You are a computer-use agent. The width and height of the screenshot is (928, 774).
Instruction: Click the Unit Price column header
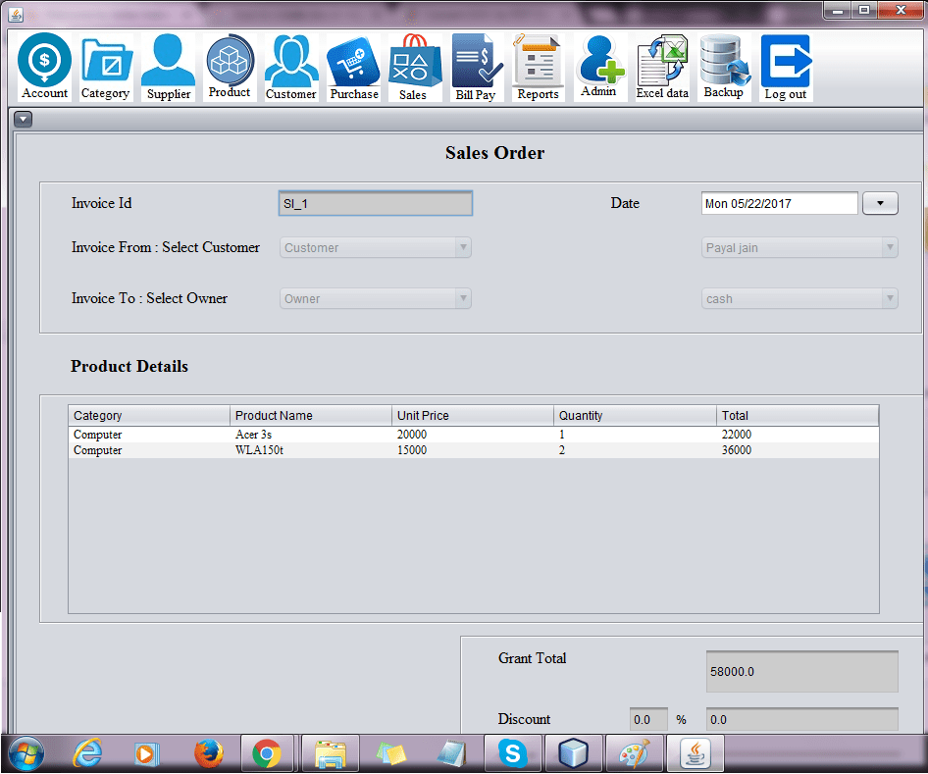point(472,415)
